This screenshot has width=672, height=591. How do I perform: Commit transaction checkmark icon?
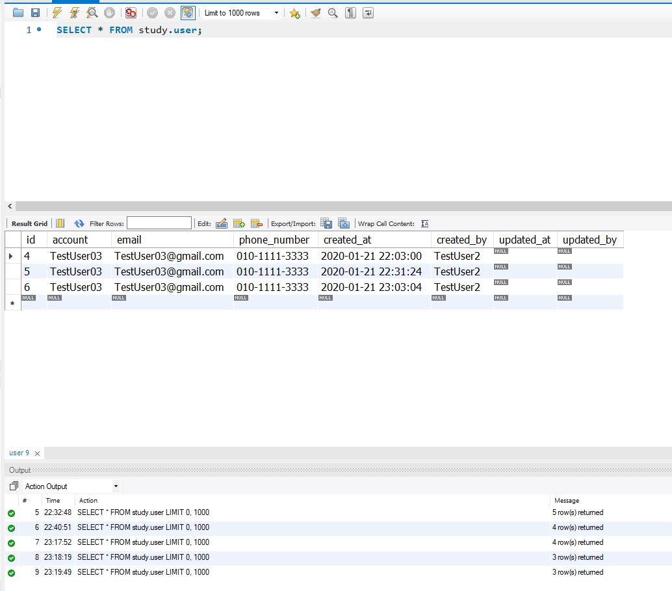click(153, 13)
